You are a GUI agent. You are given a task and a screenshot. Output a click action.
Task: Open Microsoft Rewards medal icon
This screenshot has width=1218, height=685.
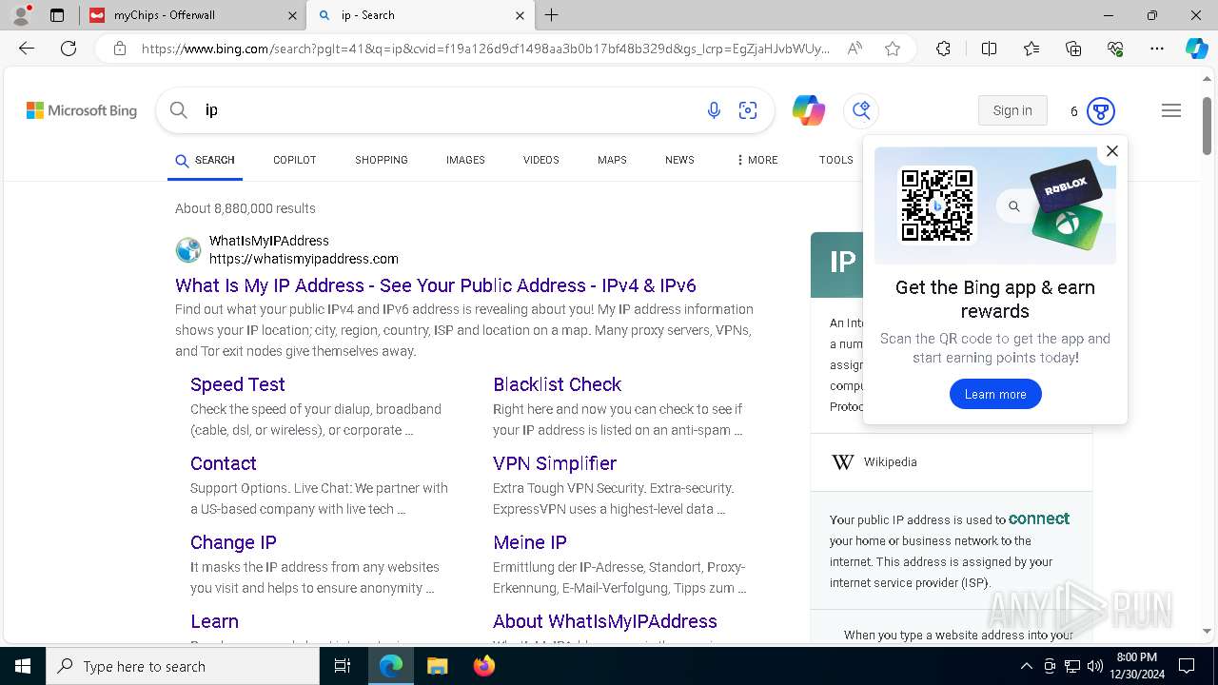pos(1101,110)
